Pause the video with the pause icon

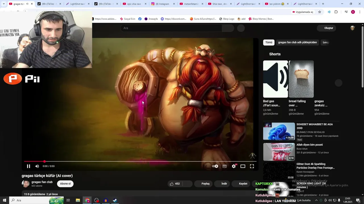point(28,166)
